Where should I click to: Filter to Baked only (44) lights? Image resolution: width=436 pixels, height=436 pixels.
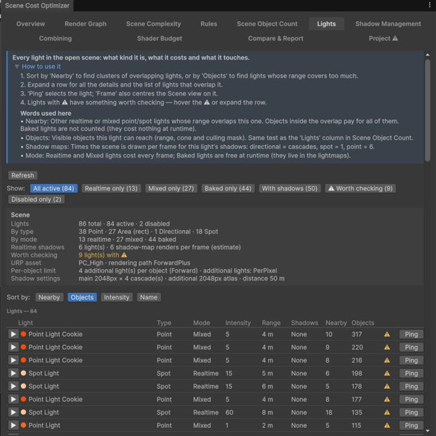tap(228, 189)
